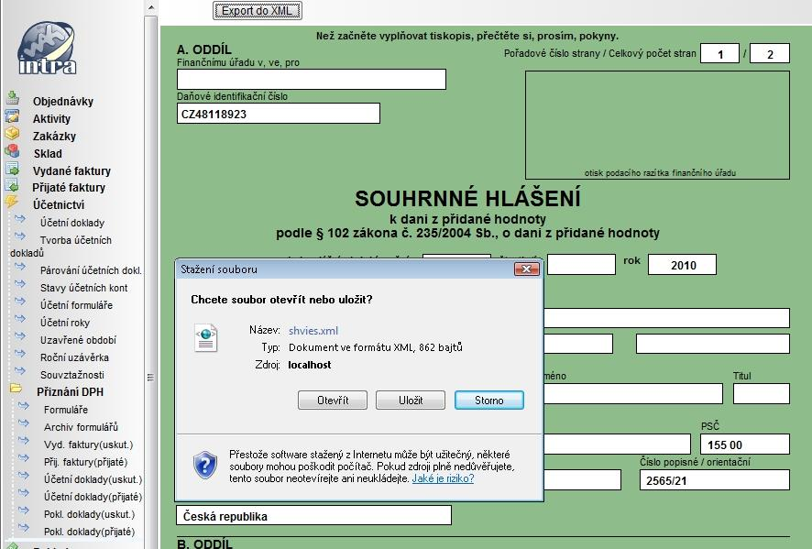
Task: Click the Objednávky icon in sidebar
Action: point(13,99)
